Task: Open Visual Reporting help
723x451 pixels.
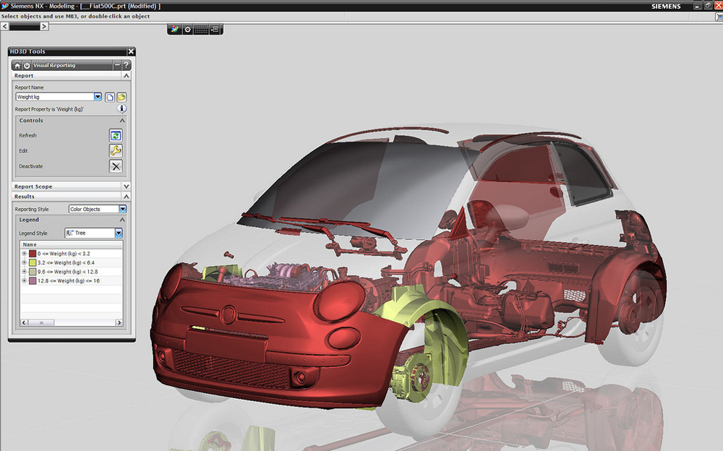Action: pos(126,65)
